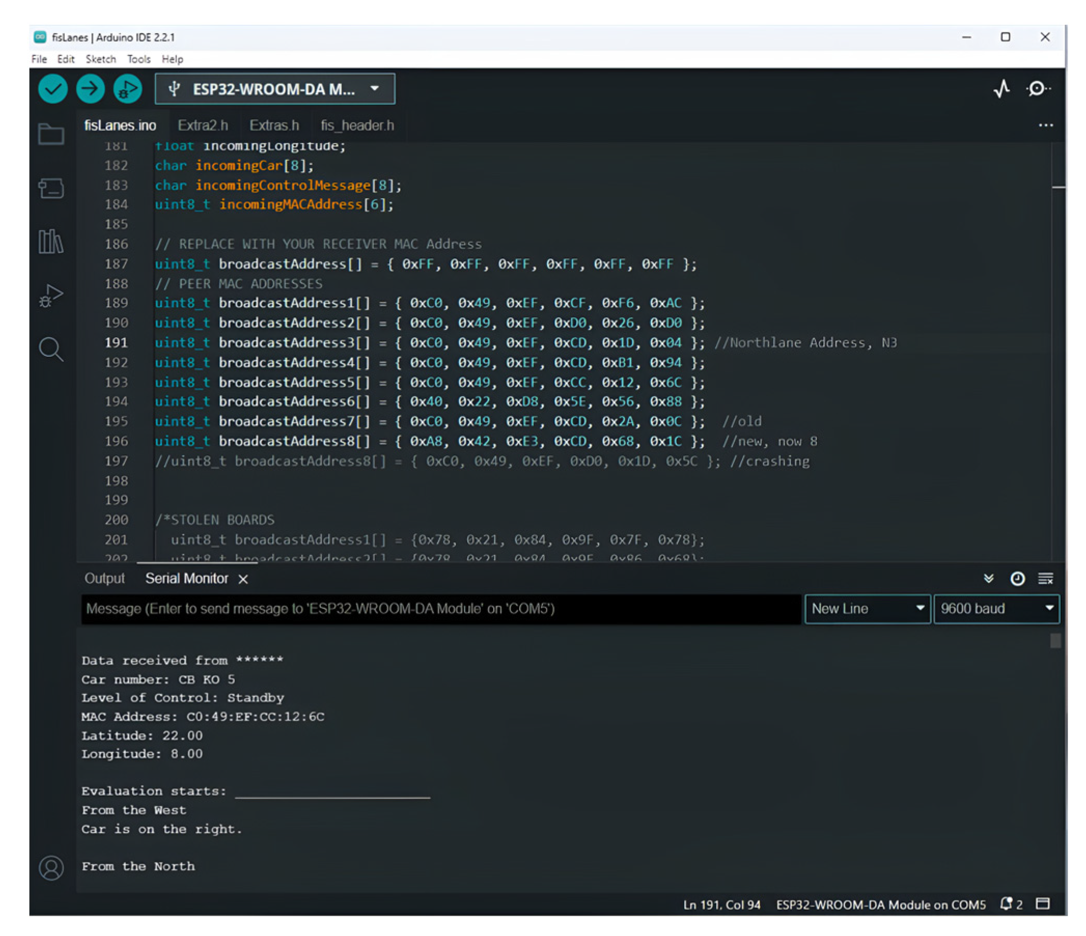Viewport: 1086px width, 936px height.
Task: Toggle autoscroll in the Serial Monitor
Action: [988, 579]
